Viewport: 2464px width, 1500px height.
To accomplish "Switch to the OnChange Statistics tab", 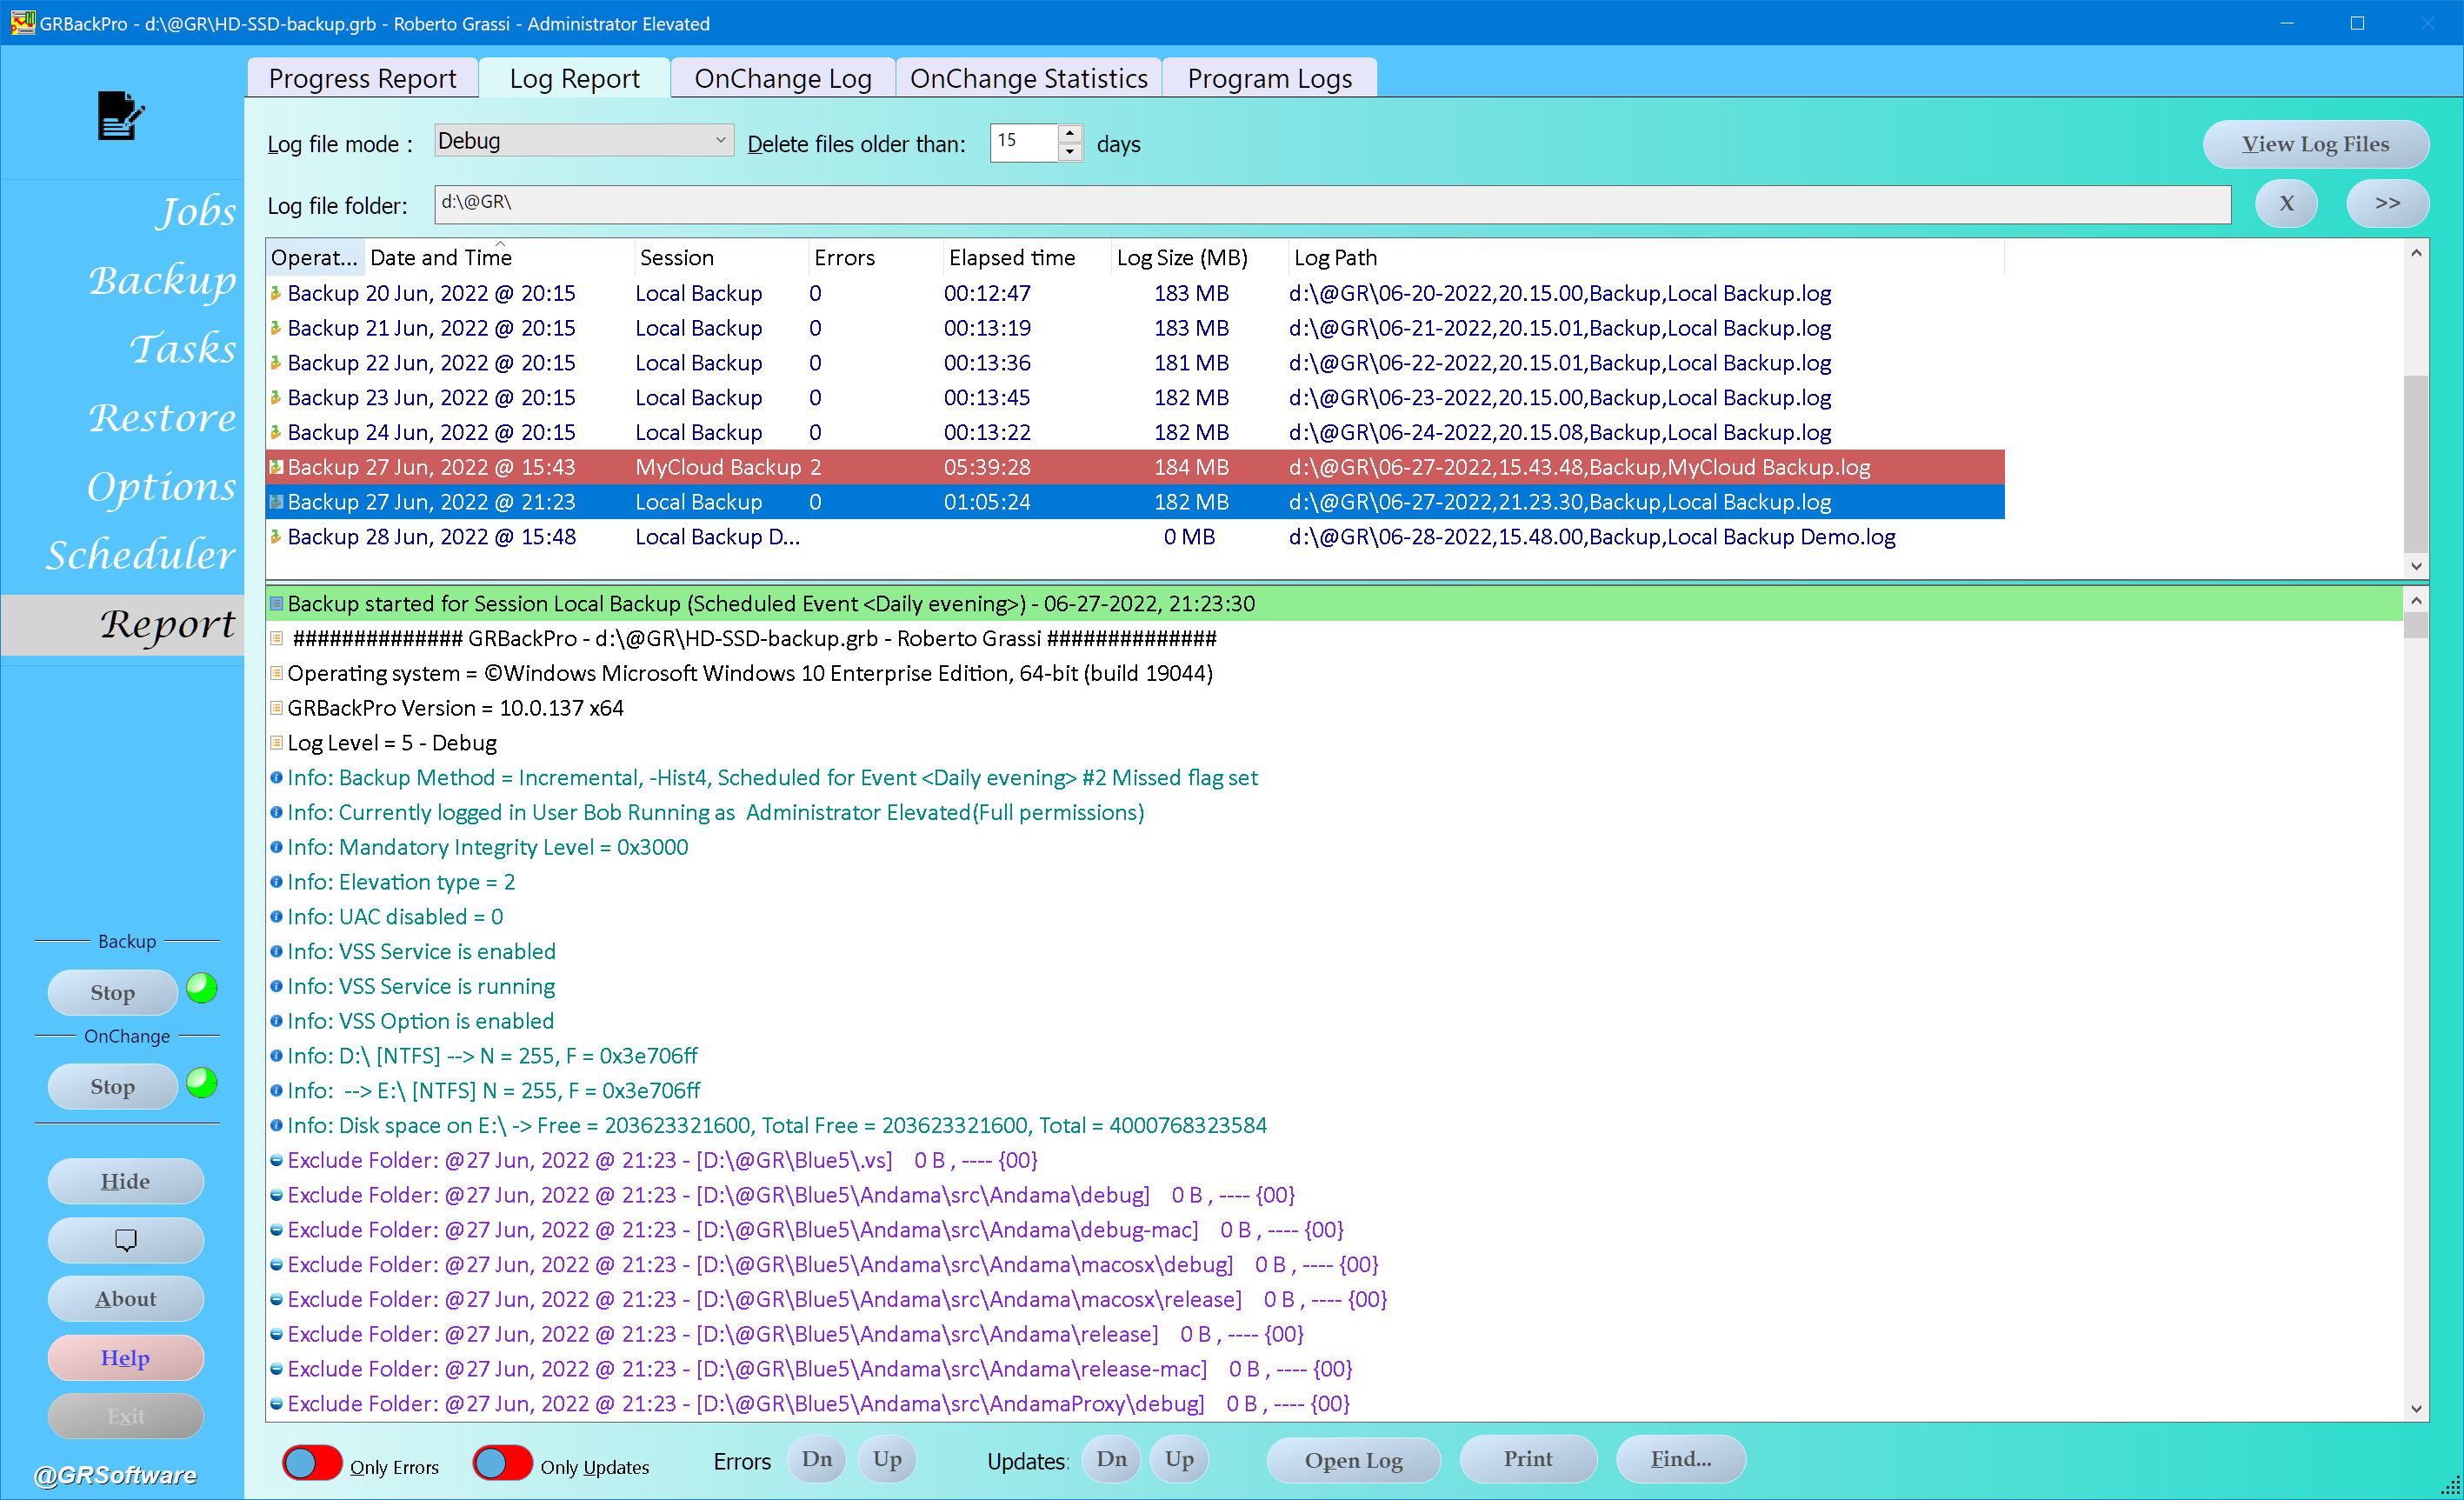I will [x=1028, y=78].
